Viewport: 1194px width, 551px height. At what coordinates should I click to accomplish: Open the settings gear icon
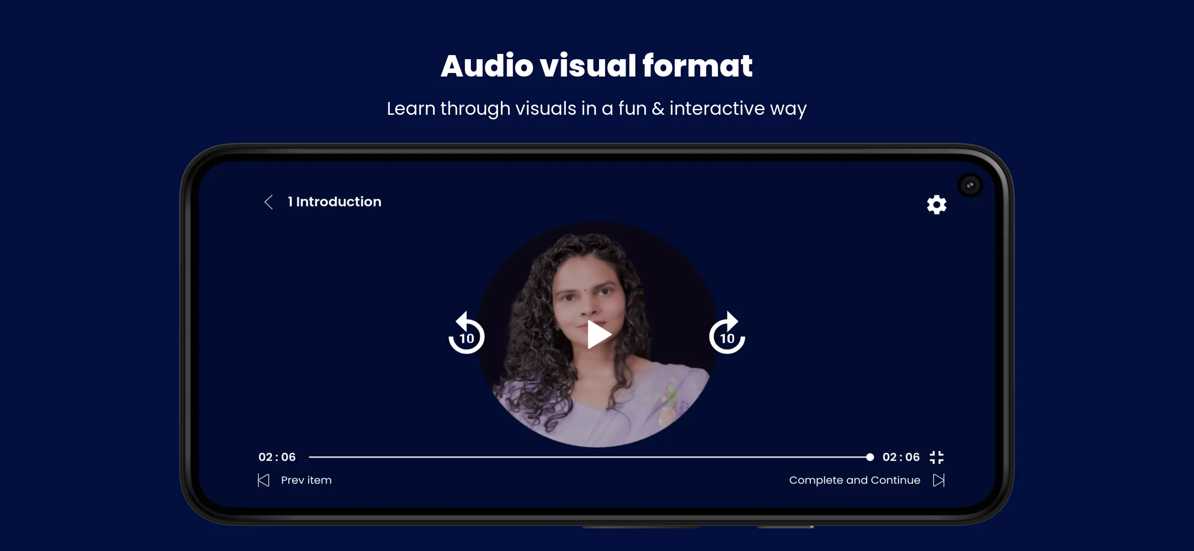[936, 205]
